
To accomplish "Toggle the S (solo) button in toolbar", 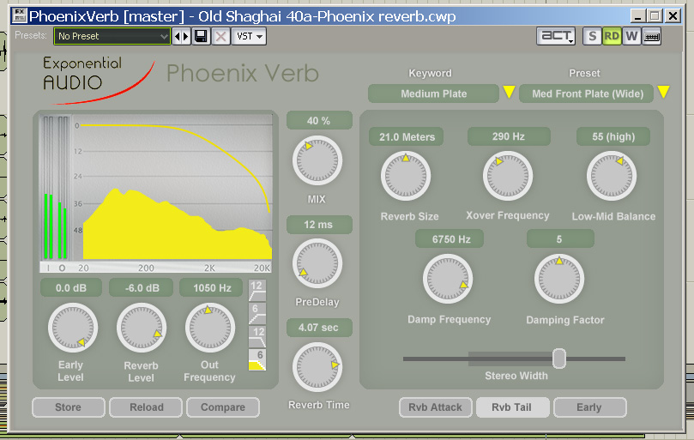I will [x=592, y=36].
